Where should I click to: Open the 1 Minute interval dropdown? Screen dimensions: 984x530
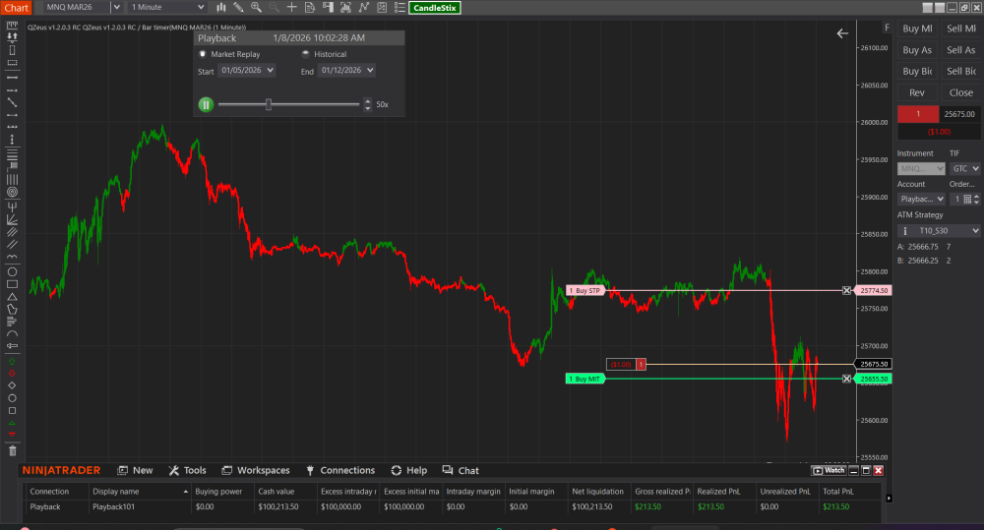click(x=167, y=7)
